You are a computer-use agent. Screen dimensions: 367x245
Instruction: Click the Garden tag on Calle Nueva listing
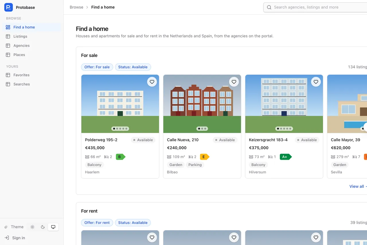pos(176,165)
